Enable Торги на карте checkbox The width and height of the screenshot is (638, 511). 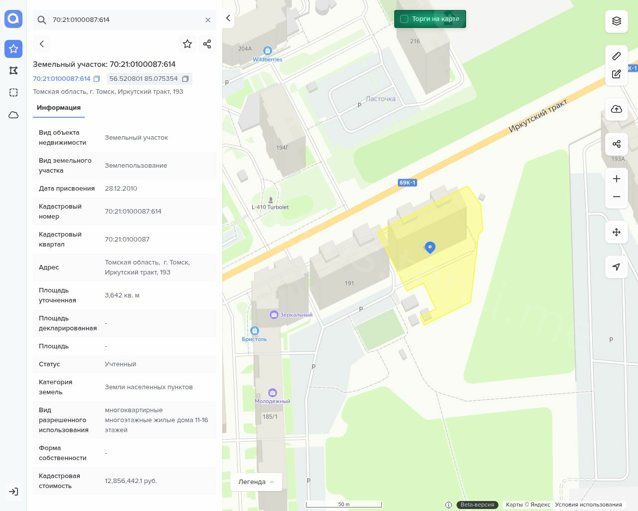[404, 19]
